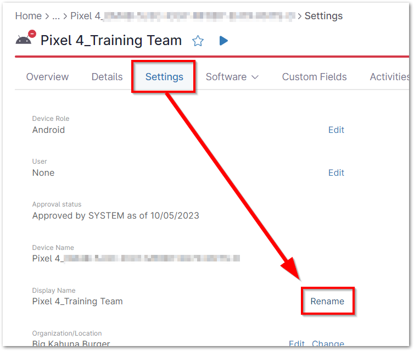414x351 pixels.
Task: Go to the Custom Fields tab
Action: tap(314, 77)
